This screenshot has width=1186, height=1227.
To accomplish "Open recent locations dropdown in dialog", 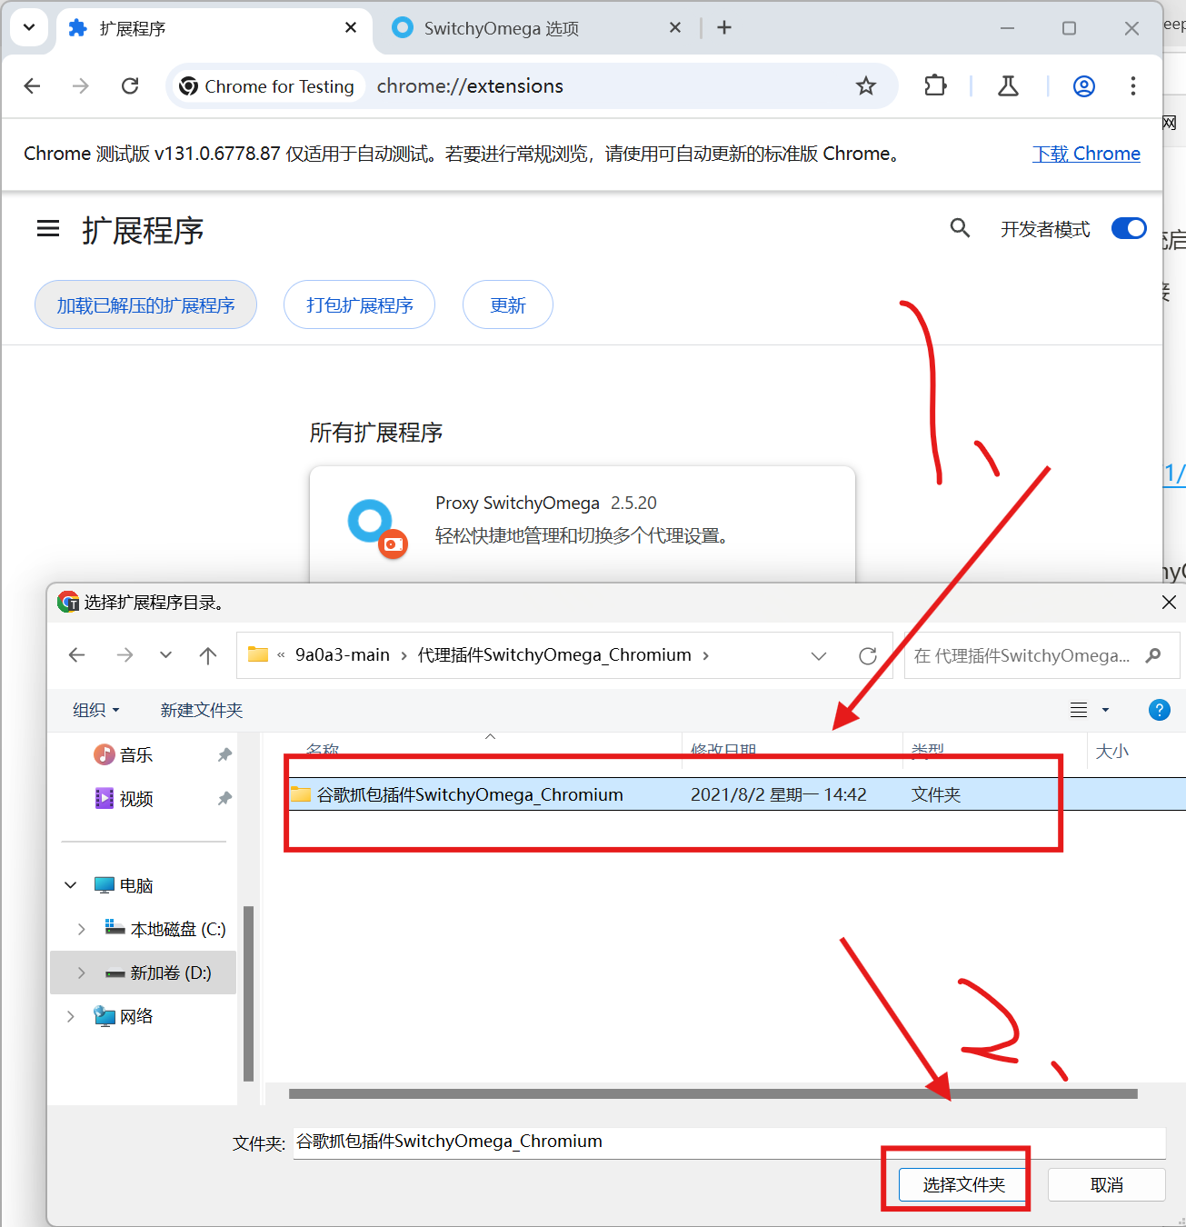I will (x=165, y=655).
